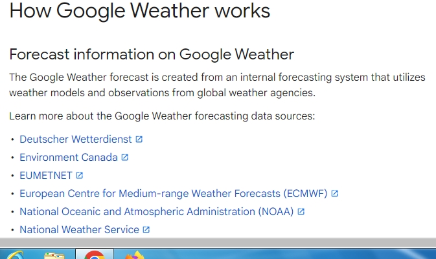Follow the EUMETNET data source link
The height and width of the screenshot is (259, 436).
(x=46, y=176)
